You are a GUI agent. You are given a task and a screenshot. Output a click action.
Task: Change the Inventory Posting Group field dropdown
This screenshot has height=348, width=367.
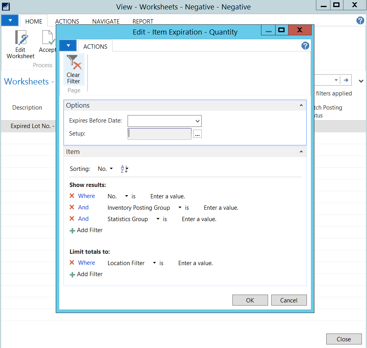point(180,208)
